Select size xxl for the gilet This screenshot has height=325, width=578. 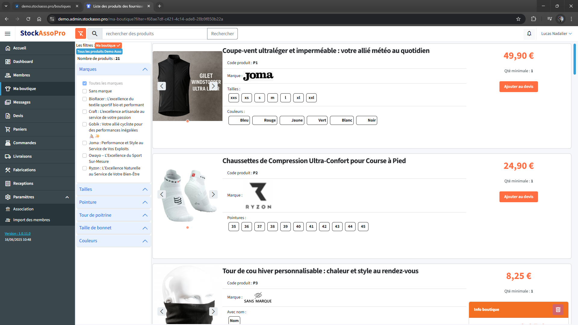click(x=311, y=98)
